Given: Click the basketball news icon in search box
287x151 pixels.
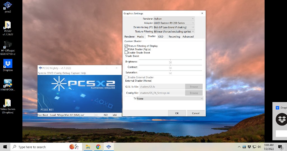Looking at the screenshot, I should 74,147.
